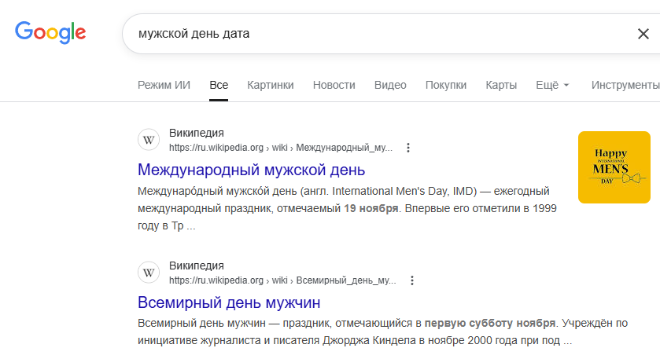
Task: Clear the search query with X
Action: (643, 34)
